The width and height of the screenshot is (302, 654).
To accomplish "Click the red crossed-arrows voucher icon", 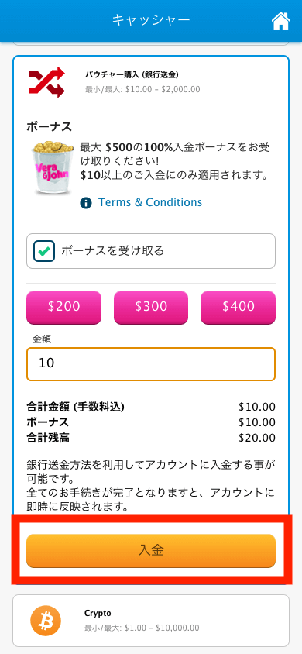I will coord(46,82).
